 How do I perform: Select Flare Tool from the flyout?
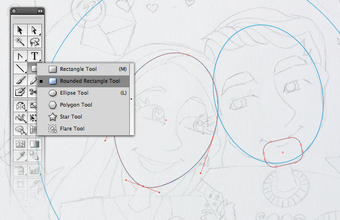(83, 129)
